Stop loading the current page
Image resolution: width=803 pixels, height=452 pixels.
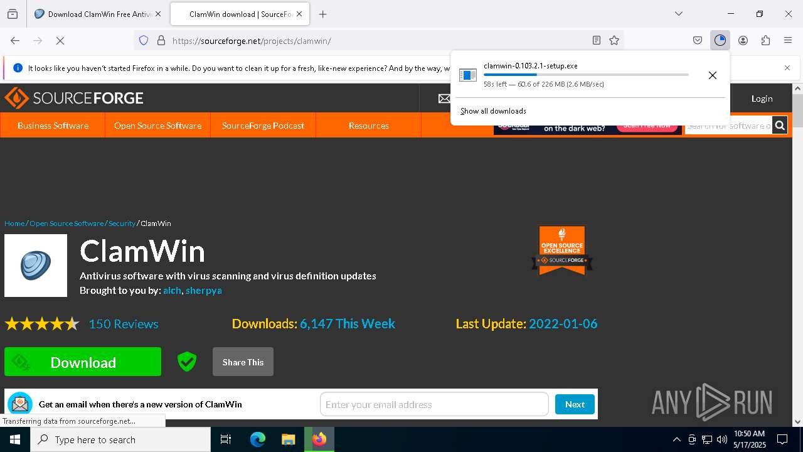60,40
